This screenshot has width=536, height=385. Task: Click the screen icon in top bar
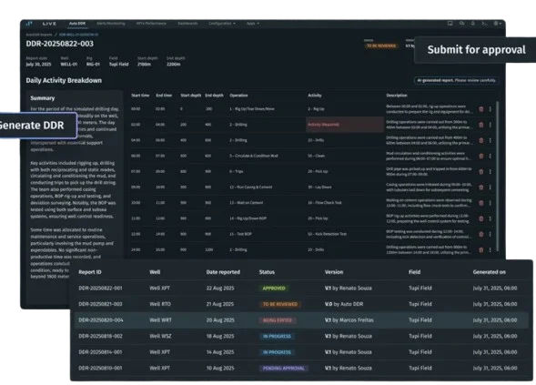coord(450,24)
